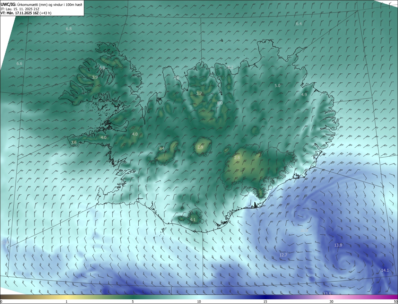The height and width of the screenshot is (304, 398).
Task: Click the 2.8 value label
Action: [237, 158]
